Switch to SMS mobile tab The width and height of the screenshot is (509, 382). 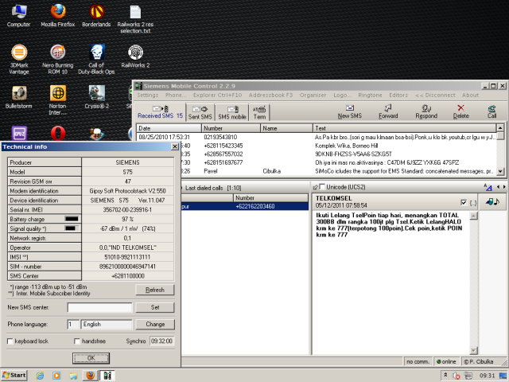232,112
